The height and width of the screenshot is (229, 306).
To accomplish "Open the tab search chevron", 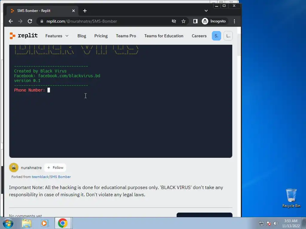I will (206, 11).
